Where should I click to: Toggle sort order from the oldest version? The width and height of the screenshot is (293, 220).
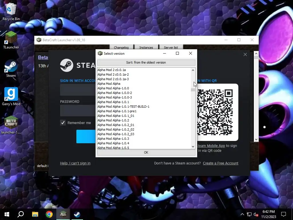146,62
